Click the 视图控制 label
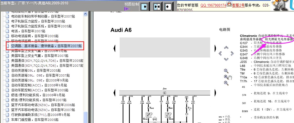The width and height of the screenshot is (294, 123). (131, 4)
